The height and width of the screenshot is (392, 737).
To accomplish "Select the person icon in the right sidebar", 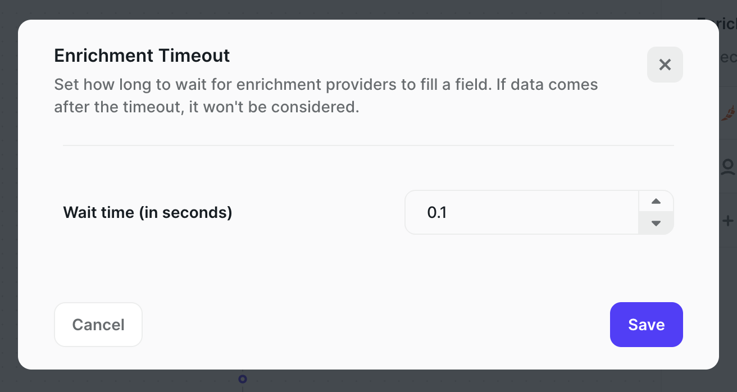I will pos(728,166).
